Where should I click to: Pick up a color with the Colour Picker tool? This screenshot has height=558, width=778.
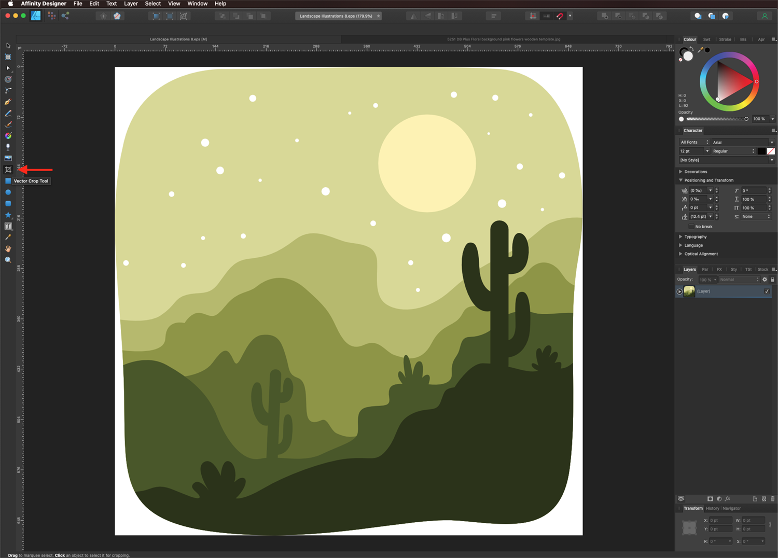coord(8,237)
